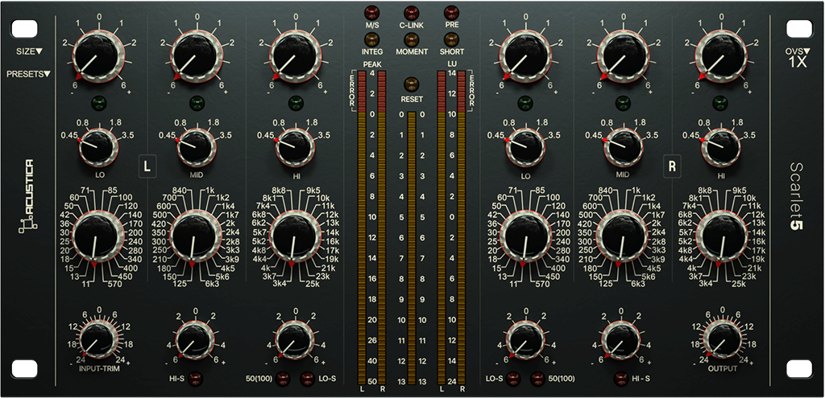Select SHORT loudness meter mode
Viewport: 825px width, 398px height.
[x=450, y=39]
